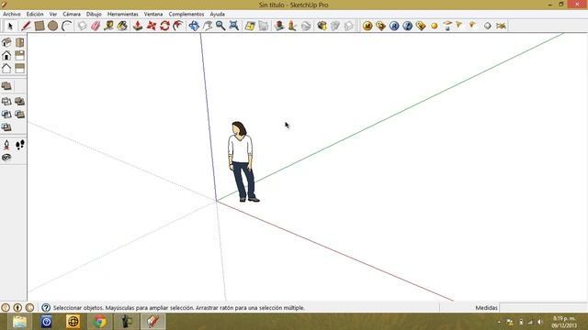
Task: Click the Share Model icon
Action: [335, 26]
